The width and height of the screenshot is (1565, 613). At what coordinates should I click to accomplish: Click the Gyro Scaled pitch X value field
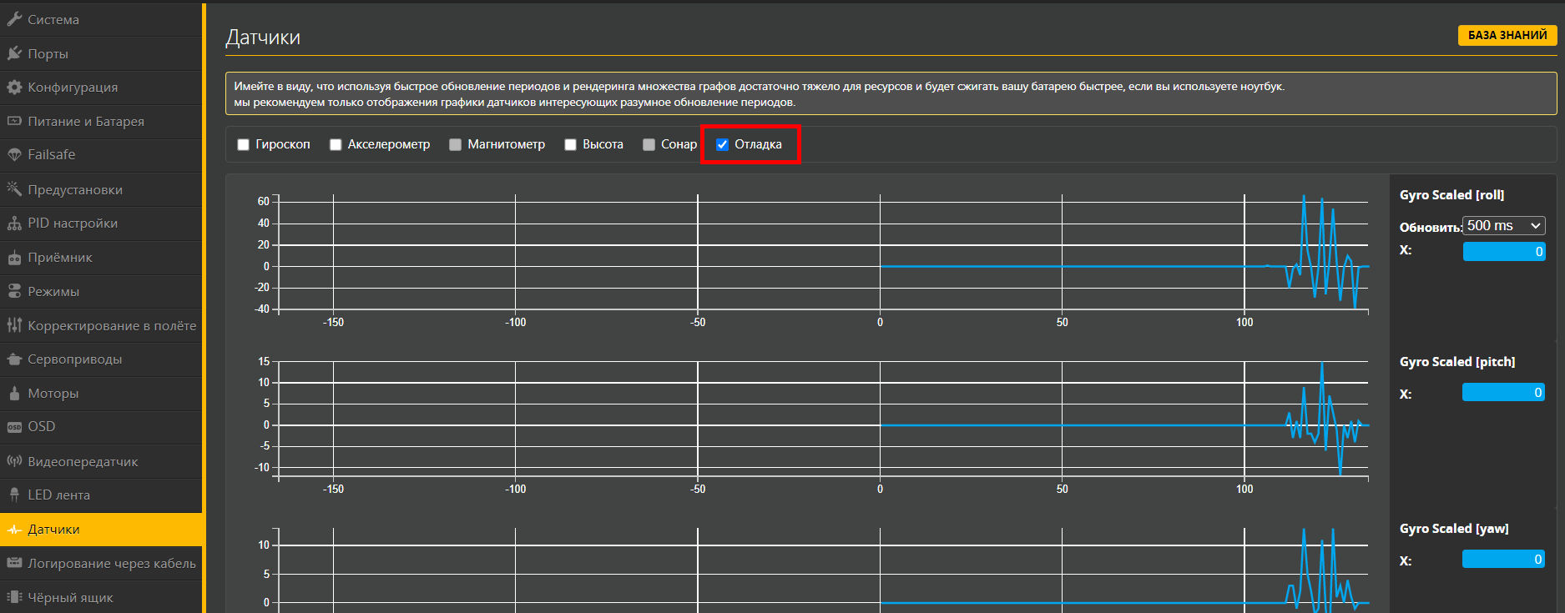click(x=1503, y=392)
